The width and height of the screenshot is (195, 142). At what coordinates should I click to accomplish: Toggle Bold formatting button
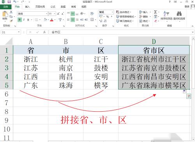[19, 20]
